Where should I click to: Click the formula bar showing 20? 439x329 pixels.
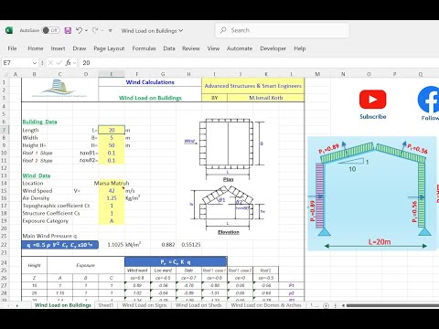click(x=259, y=63)
